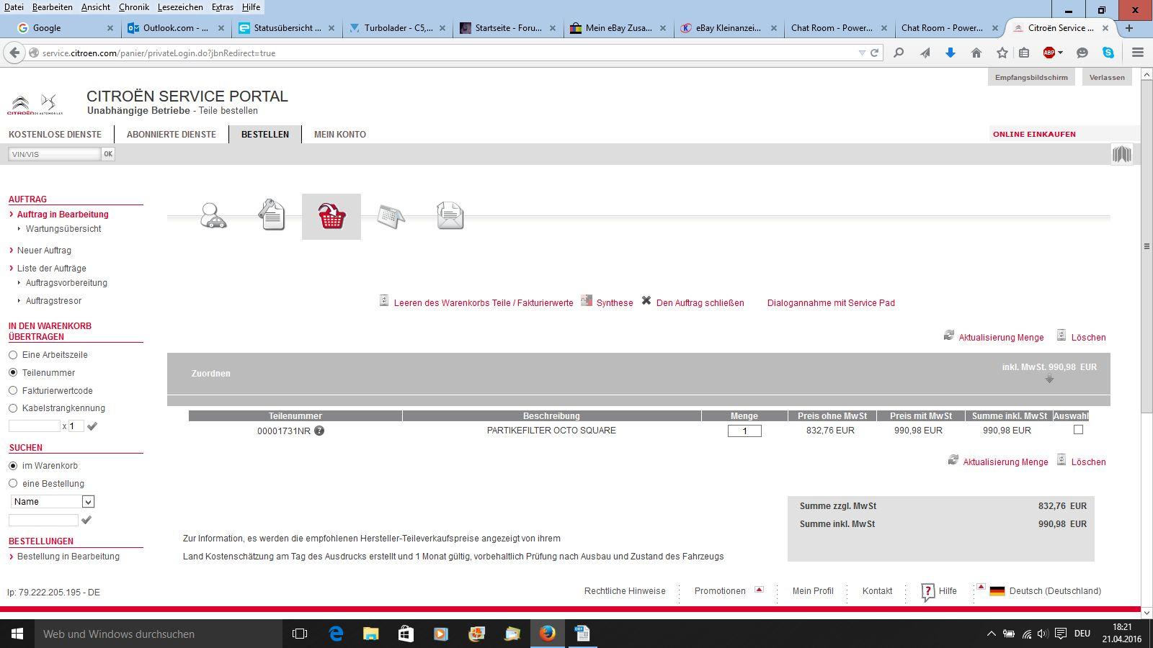
Task: Open File Explorer from the taskbar
Action: tap(370, 634)
